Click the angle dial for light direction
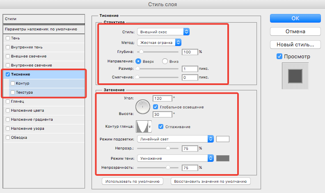This screenshot has width=325, height=193. (x=143, y=107)
